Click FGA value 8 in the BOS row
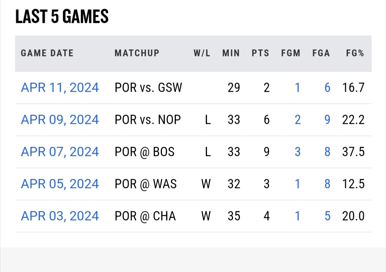Image resolution: width=386 pixels, height=272 pixels. pyautogui.click(x=327, y=152)
